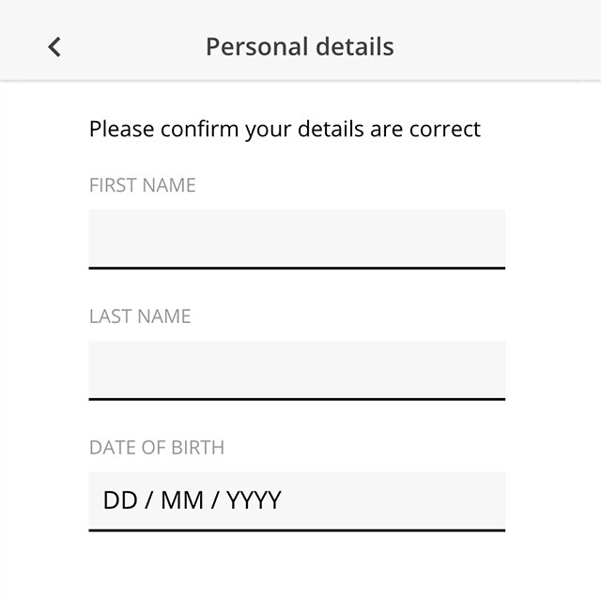601x601 pixels.
Task: Click the underline beneath First Name field
Action: click(x=297, y=268)
